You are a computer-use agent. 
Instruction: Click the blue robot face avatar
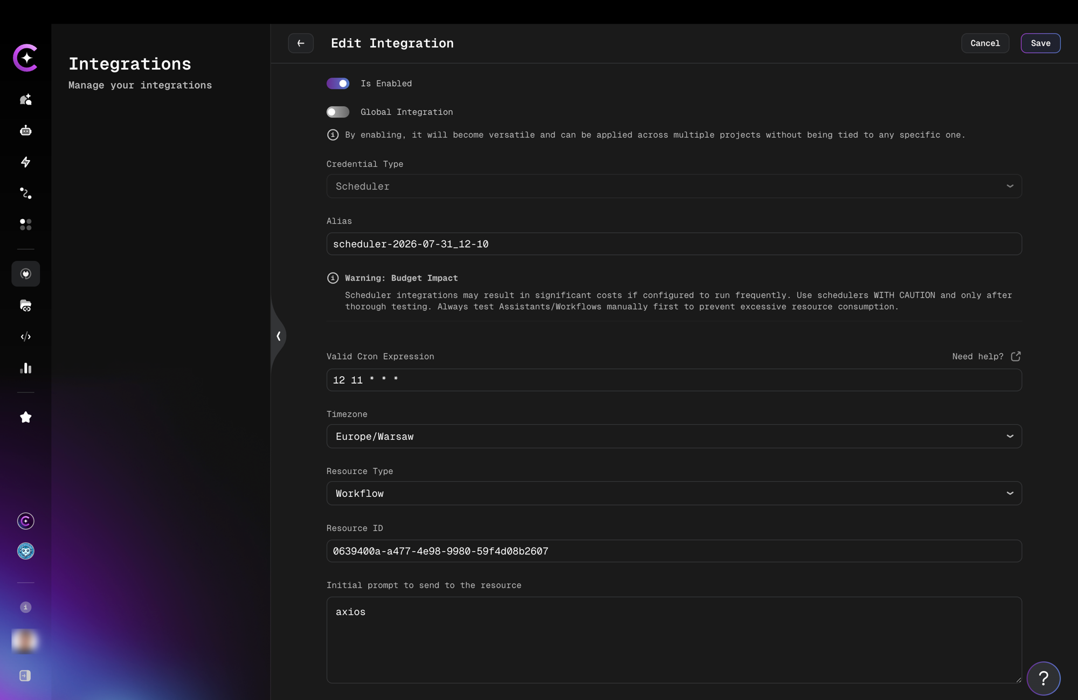point(25,551)
